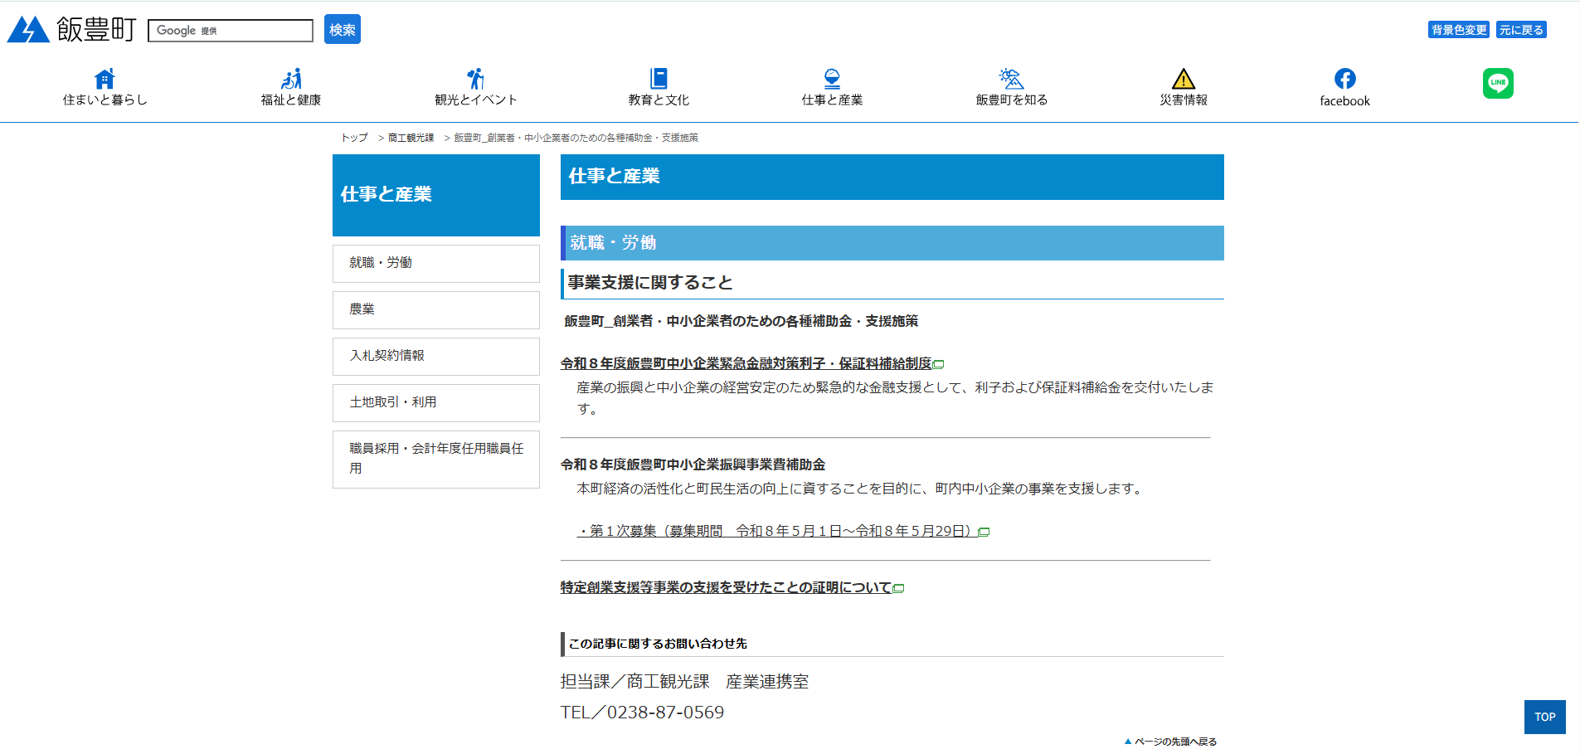
Task: Click the TEL／0238-87-0569 phone number
Action: pos(642,713)
